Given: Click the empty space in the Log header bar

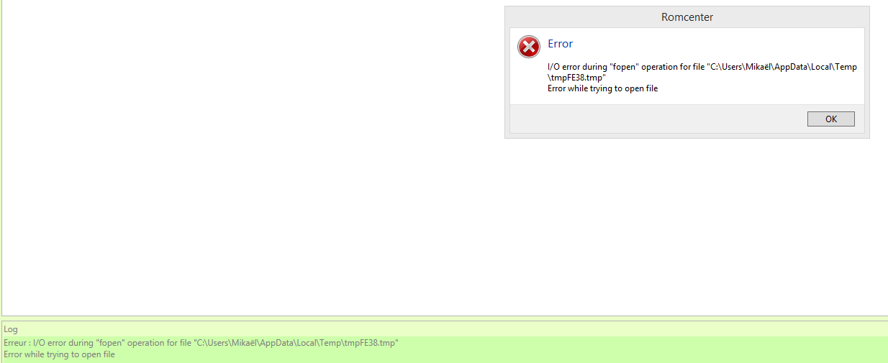Looking at the screenshot, I should click(446, 329).
